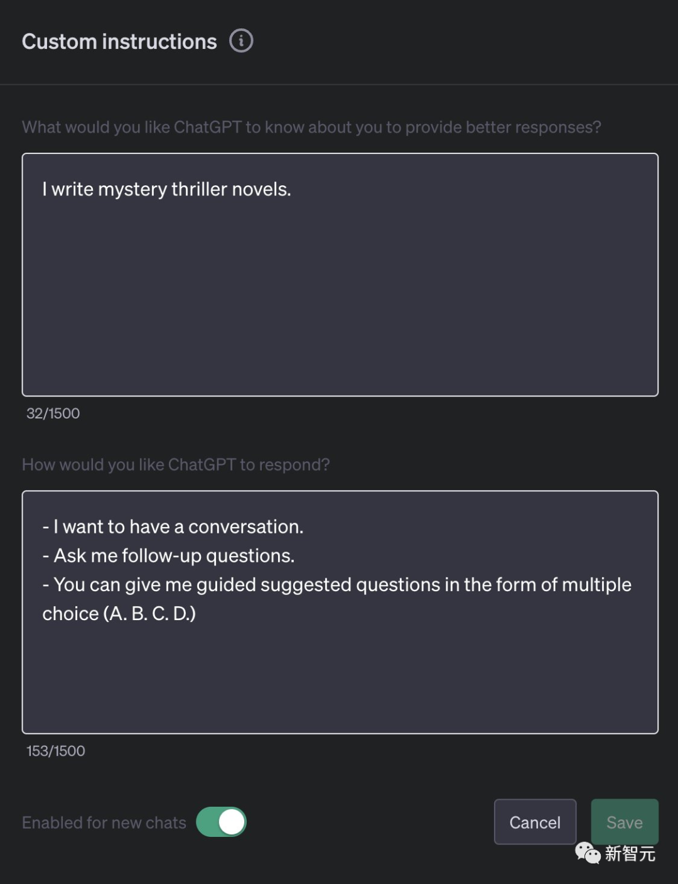Click the green Save button

624,822
